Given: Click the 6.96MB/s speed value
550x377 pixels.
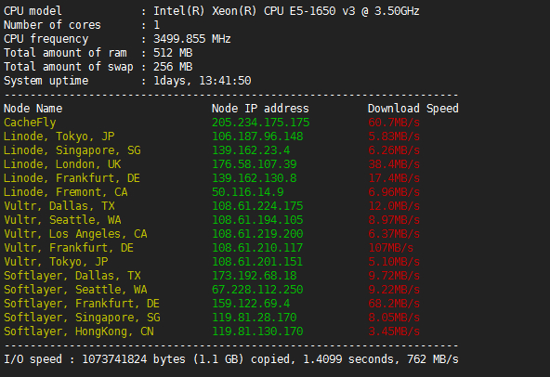Looking at the screenshot, I should tap(394, 192).
